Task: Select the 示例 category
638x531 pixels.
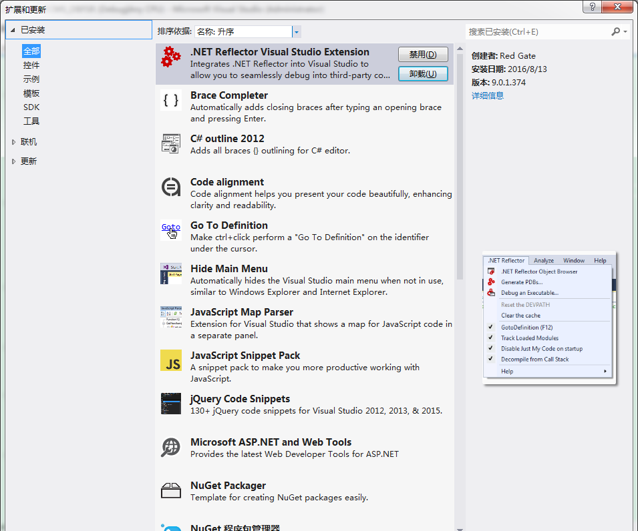Action: point(31,79)
